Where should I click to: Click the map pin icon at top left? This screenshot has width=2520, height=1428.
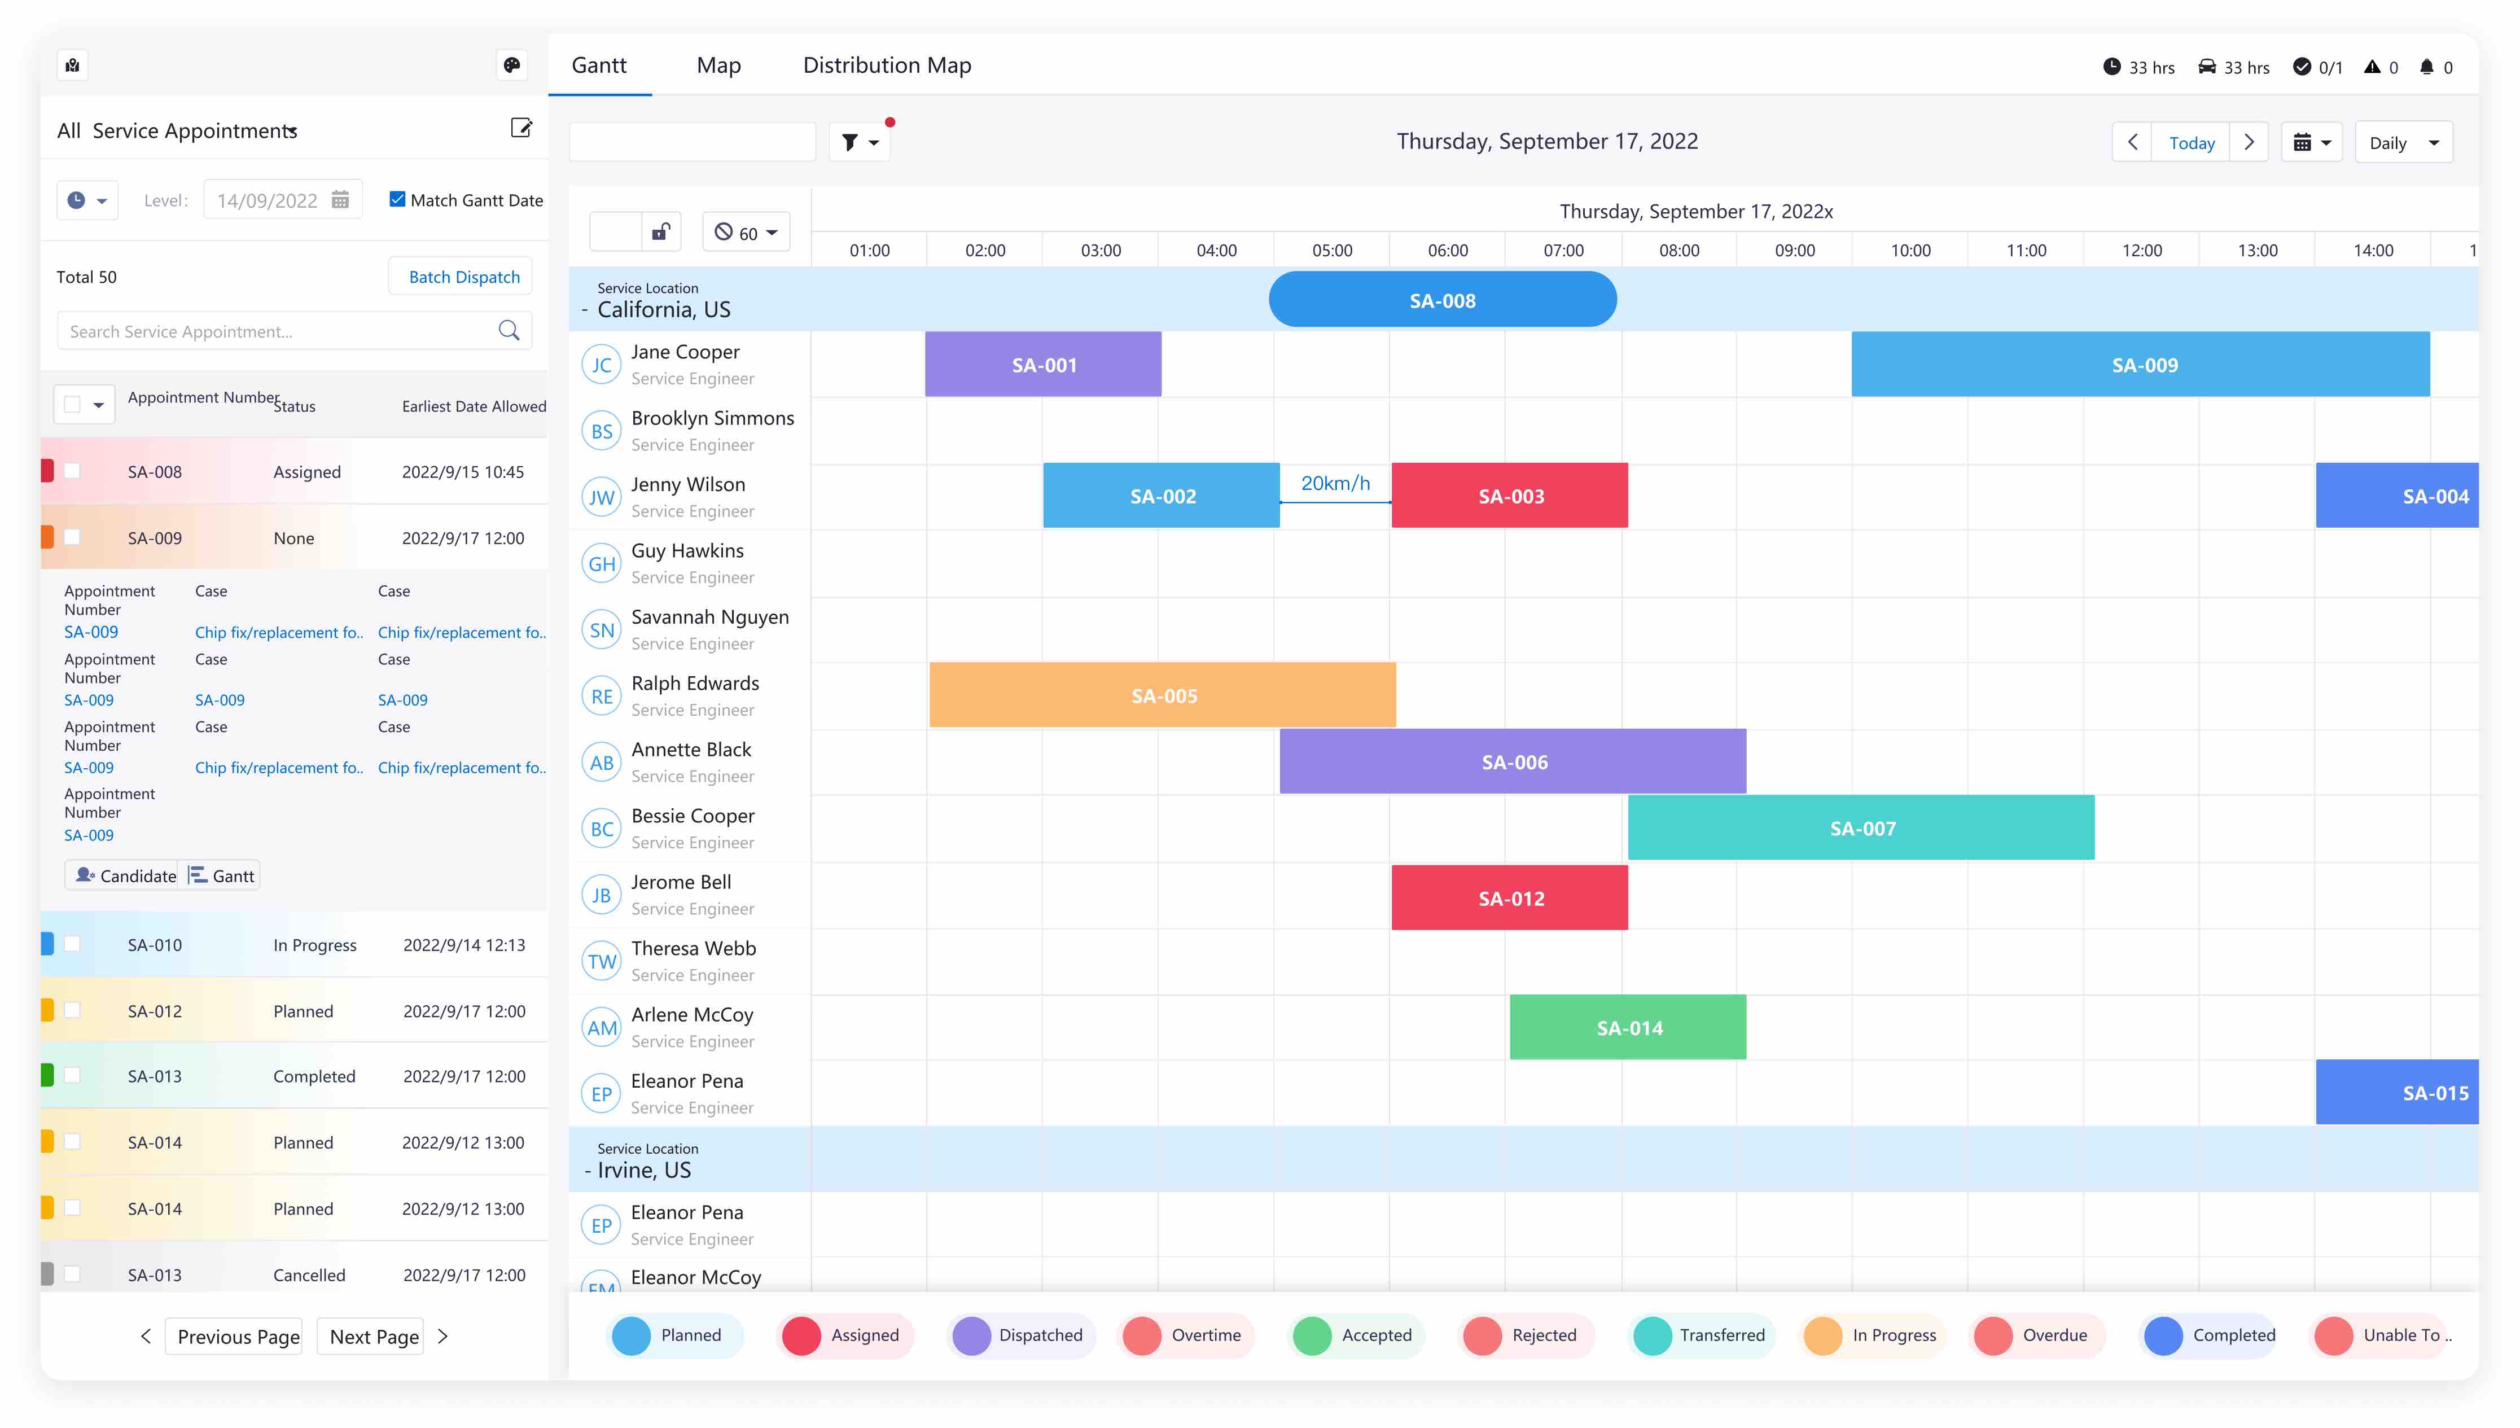click(73, 65)
